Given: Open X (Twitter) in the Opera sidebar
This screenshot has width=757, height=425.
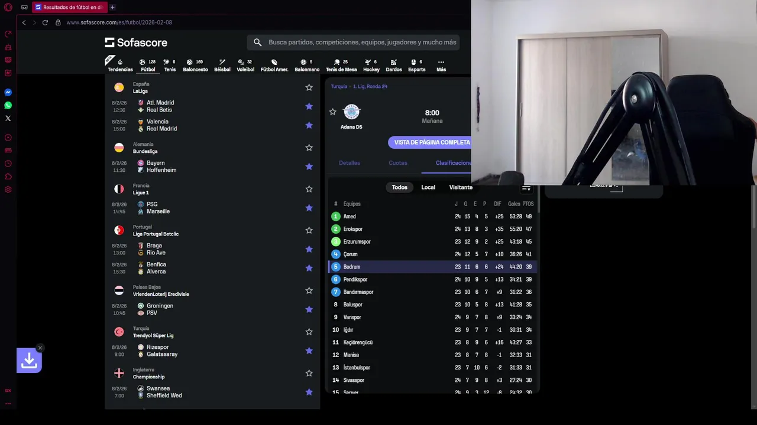Looking at the screenshot, I should coord(8,119).
